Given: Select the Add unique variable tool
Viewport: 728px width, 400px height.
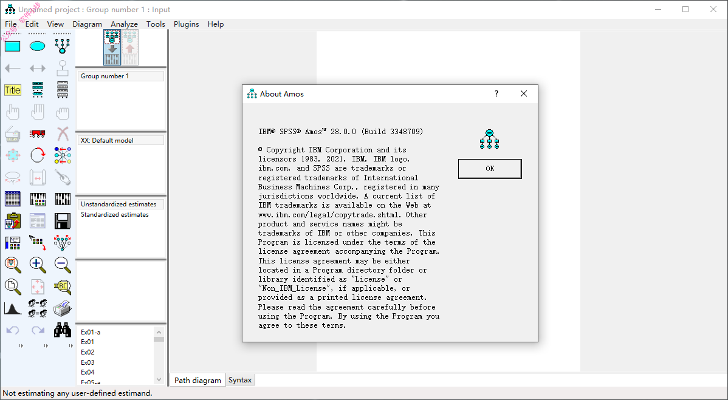Looking at the screenshot, I should click(63, 68).
